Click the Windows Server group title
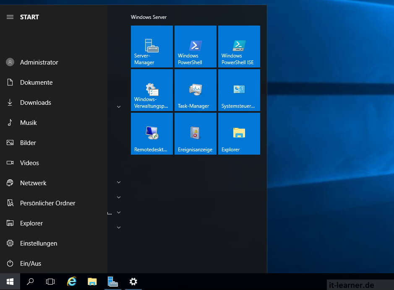 (149, 17)
